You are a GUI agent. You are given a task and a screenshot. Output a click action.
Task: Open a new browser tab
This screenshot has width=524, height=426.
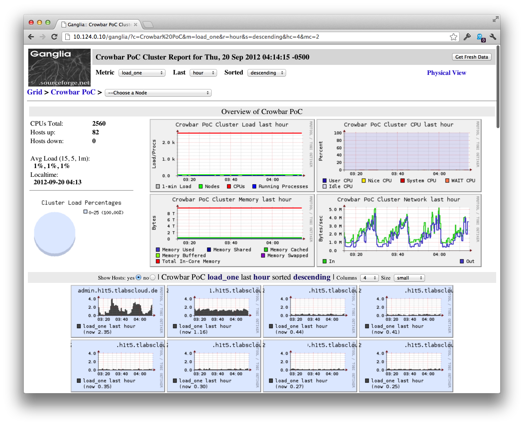(x=148, y=24)
